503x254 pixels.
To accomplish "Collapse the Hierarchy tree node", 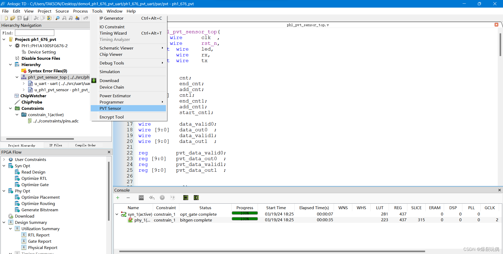I will pos(10,64).
